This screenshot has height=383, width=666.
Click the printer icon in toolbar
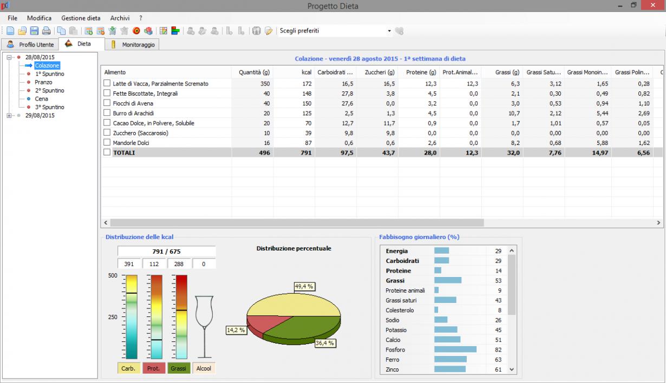[46, 31]
